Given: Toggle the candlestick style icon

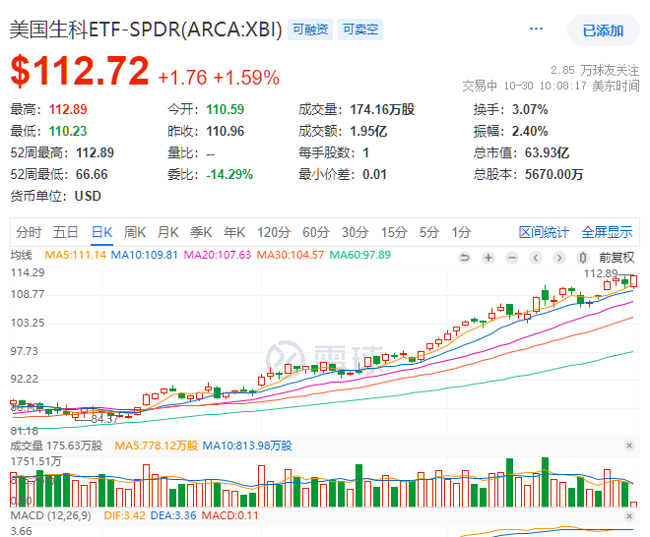Looking at the screenshot, I should click(583, 258).
